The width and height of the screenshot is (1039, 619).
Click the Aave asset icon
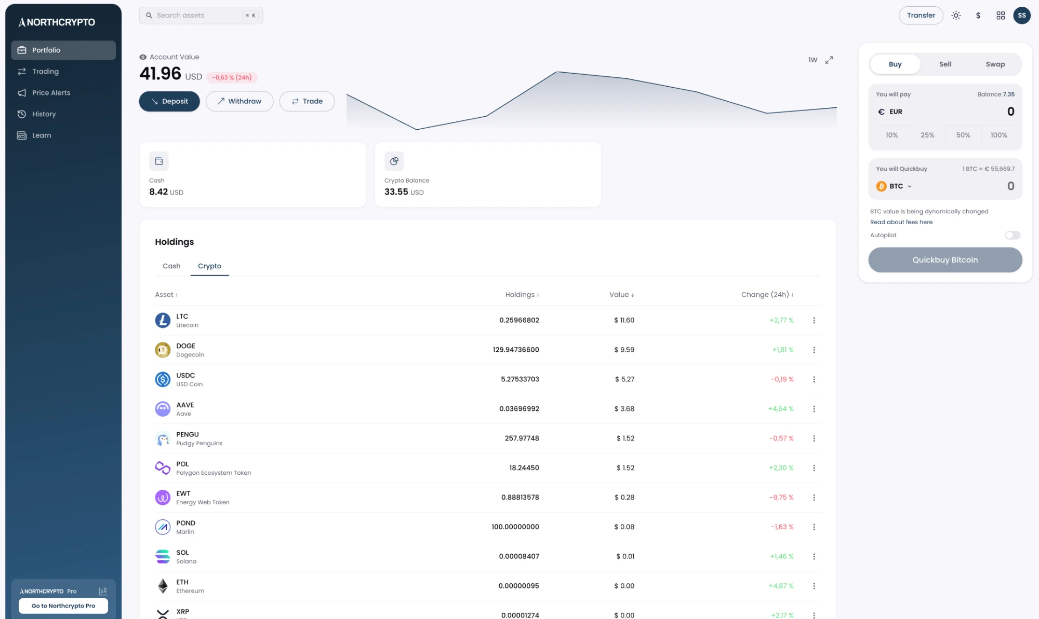point(163,409)
